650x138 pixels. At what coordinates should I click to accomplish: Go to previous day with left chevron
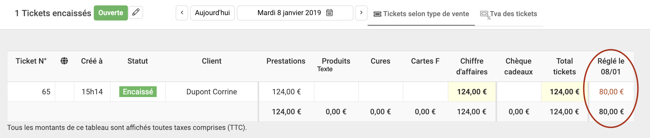pyautogui.click(x=182, y=13)
